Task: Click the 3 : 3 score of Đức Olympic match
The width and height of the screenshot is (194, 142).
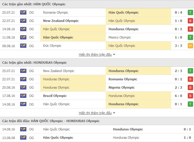Action: [x=178, y=46]
